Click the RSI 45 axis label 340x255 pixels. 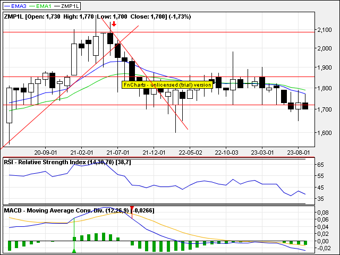click(x=321, y=188)
